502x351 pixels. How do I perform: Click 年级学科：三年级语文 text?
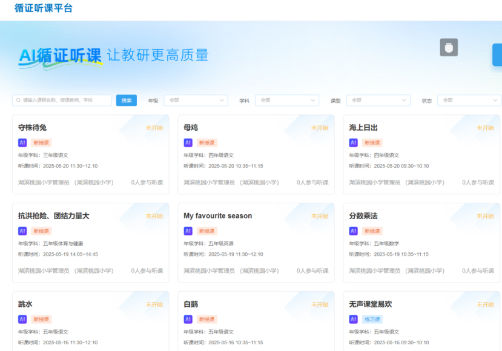tap(43, 155)
